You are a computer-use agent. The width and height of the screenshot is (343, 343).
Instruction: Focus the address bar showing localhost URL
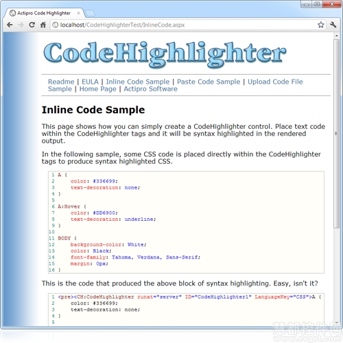click(187, 25)
